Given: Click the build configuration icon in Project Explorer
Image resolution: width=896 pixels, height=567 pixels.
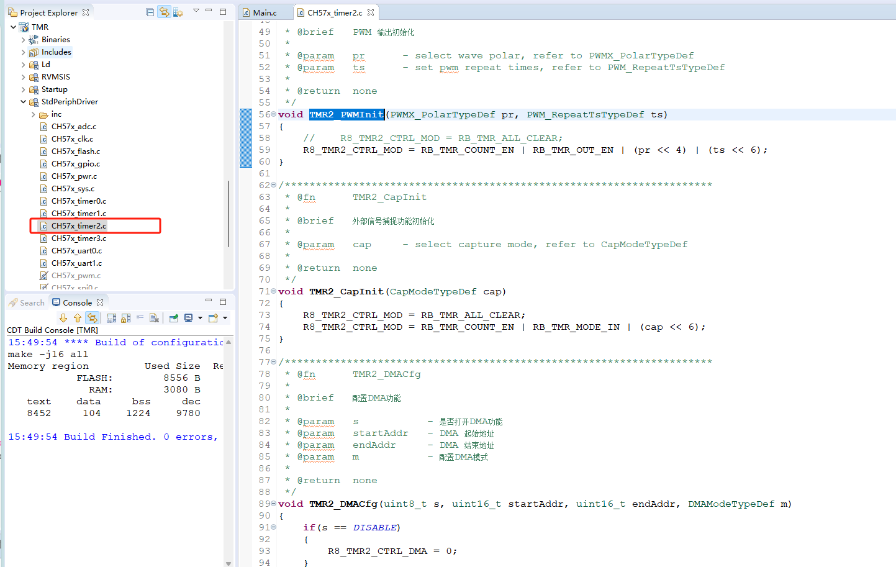Looking at the screenshot, I should pyautogui.click(x=178, y=12).
